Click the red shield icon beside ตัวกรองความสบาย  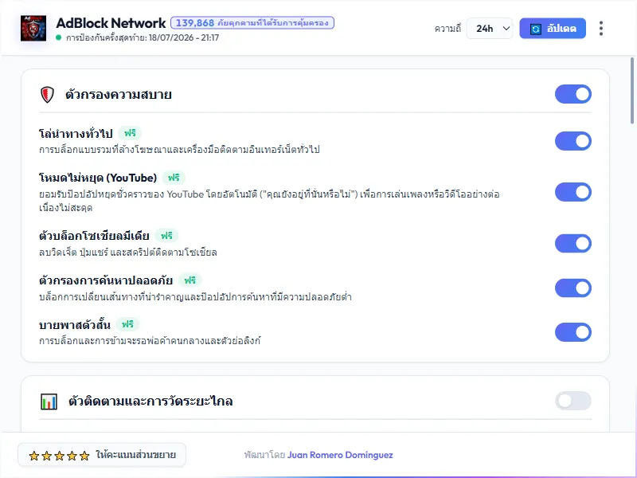pos(47,95)
